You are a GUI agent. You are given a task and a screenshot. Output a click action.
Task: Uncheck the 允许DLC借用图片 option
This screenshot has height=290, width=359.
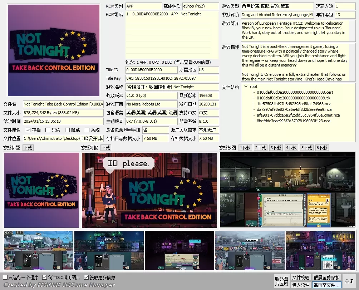45,277
